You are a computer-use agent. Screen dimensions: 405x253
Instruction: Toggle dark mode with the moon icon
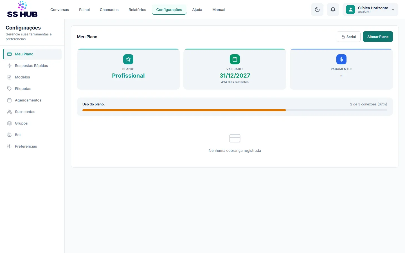coord(317,10)
